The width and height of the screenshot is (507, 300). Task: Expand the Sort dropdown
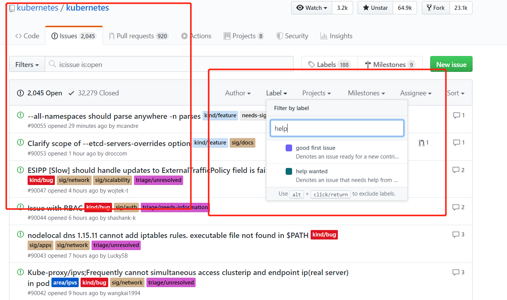click(x=456, y=93)
